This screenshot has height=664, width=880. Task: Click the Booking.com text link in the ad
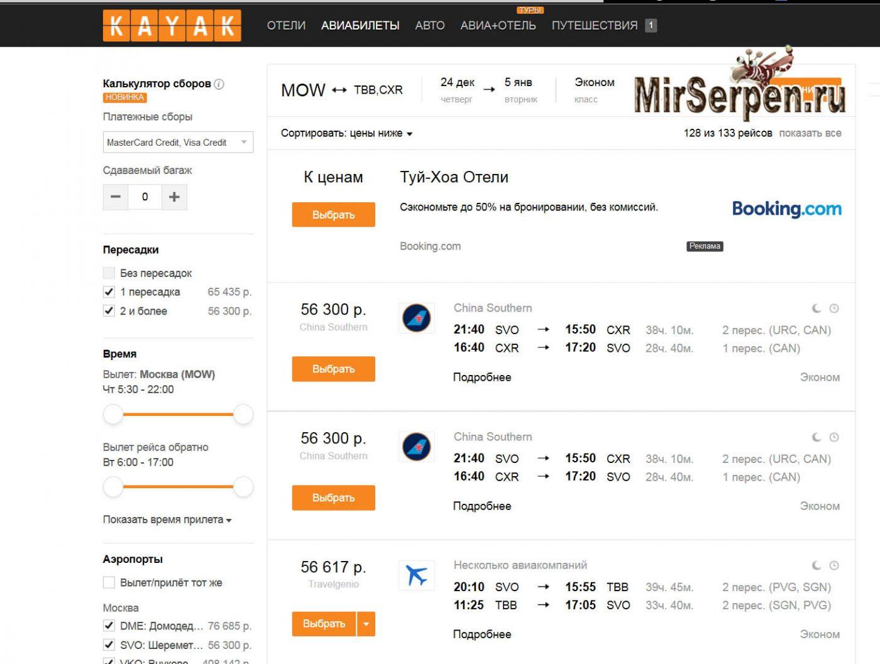430,246
